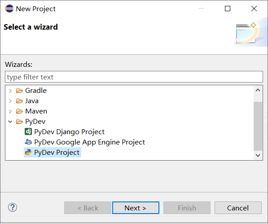
Task: Click the Python logo icon for PyDev Project
Action: tap(28, 152)
